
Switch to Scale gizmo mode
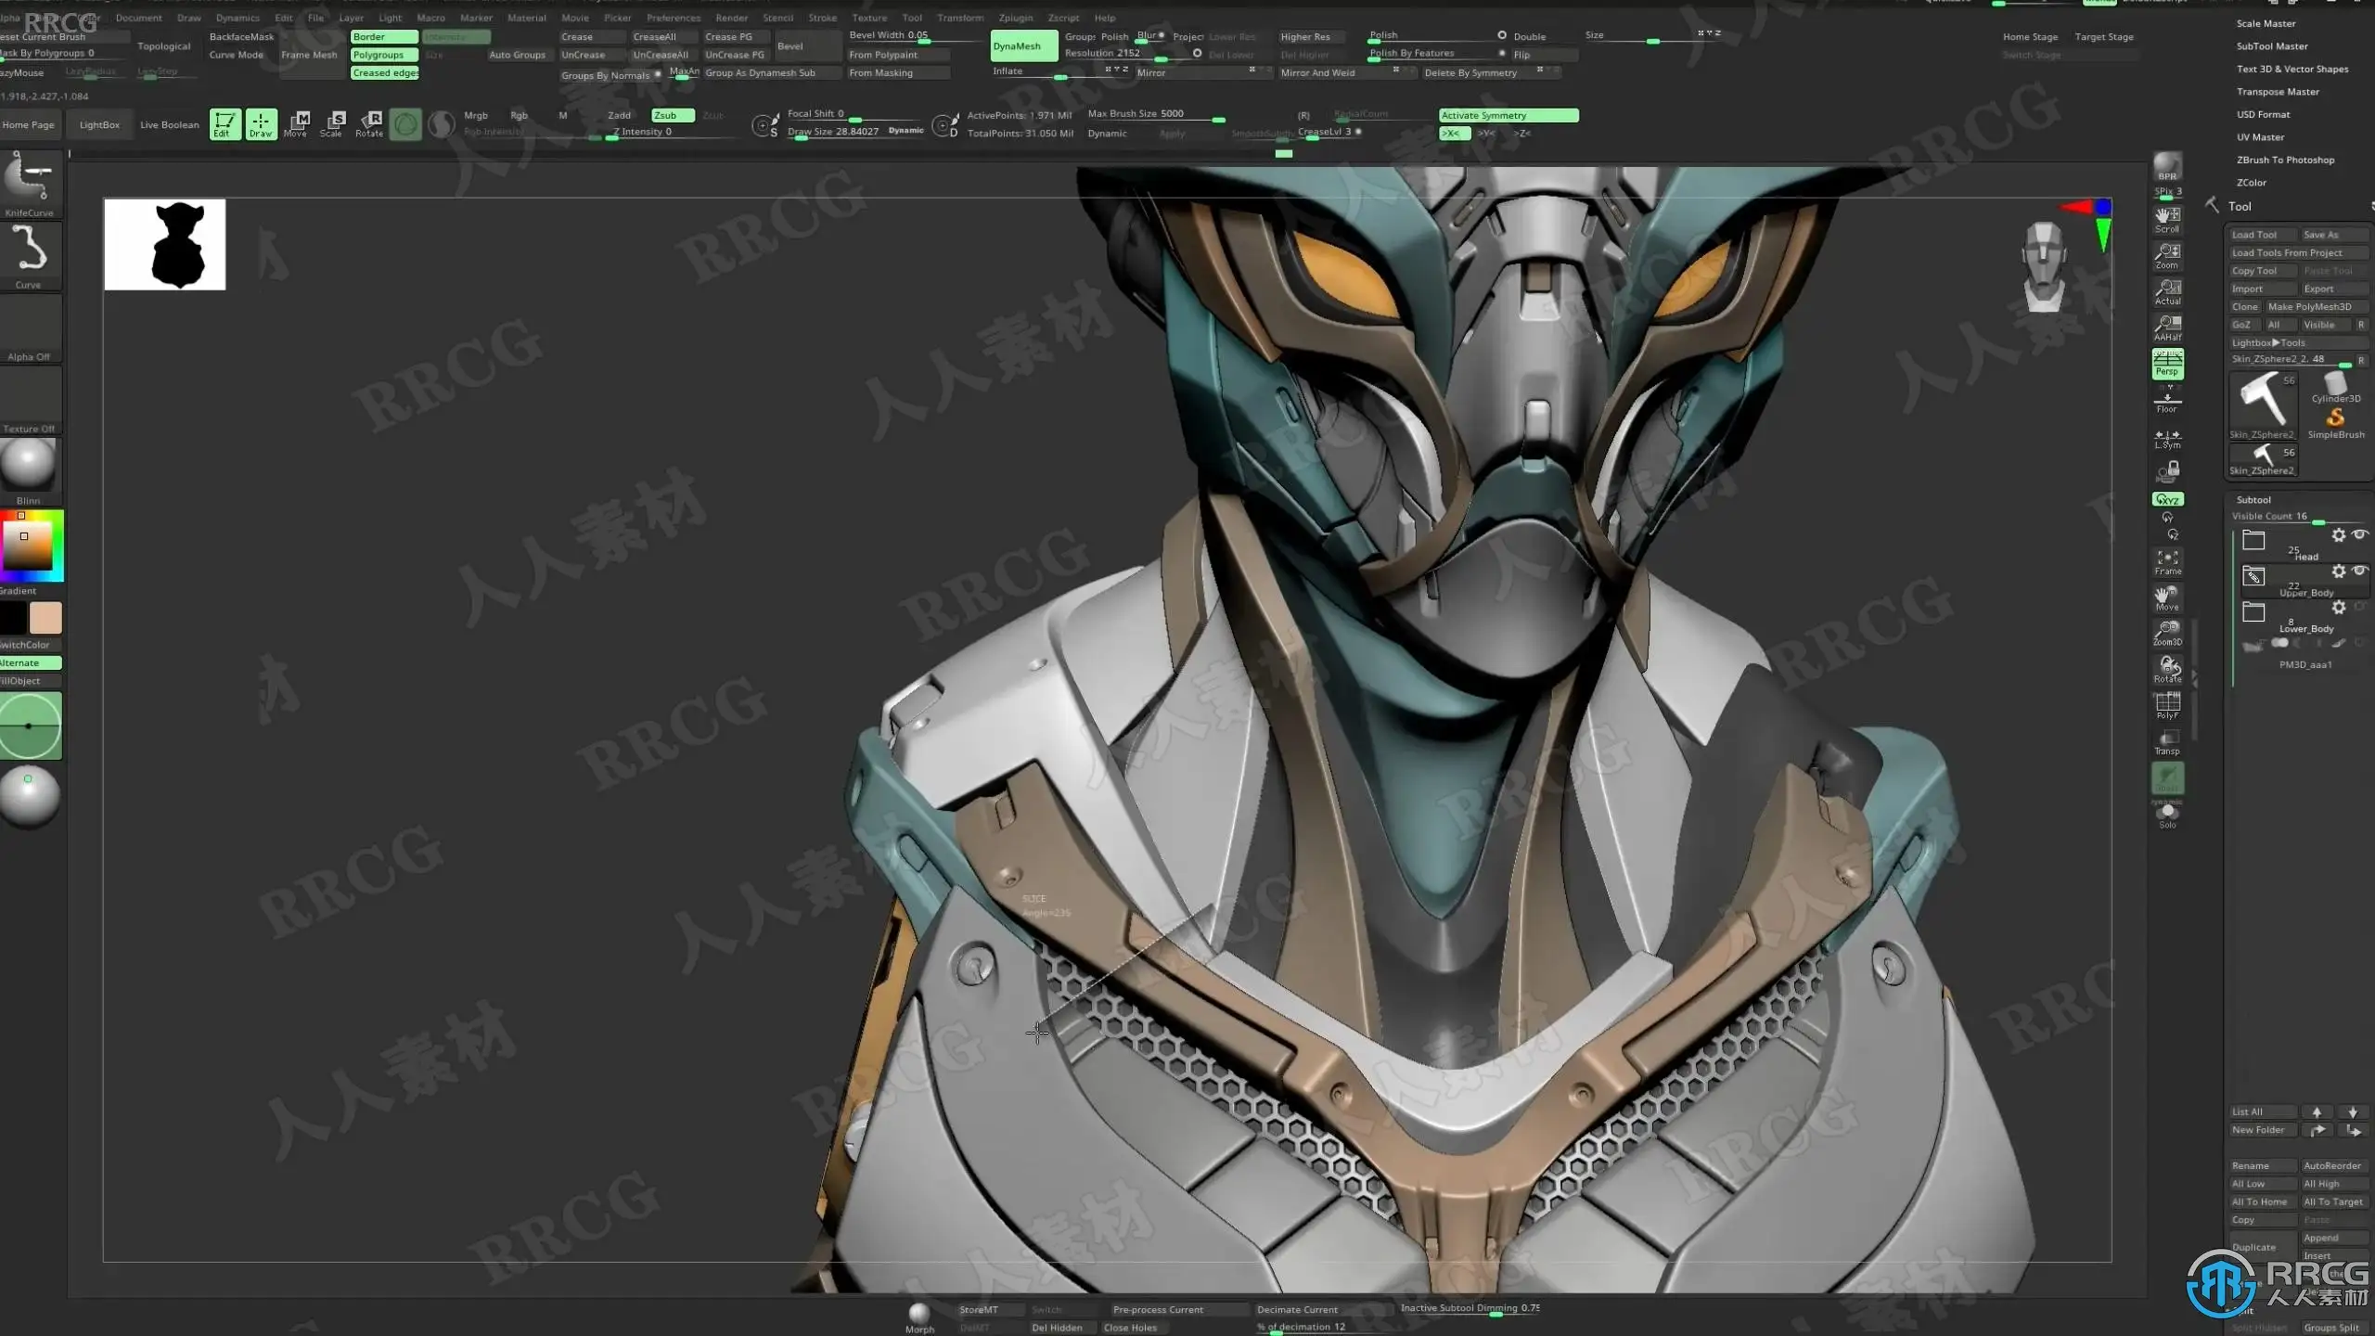(x=332, y=123)
